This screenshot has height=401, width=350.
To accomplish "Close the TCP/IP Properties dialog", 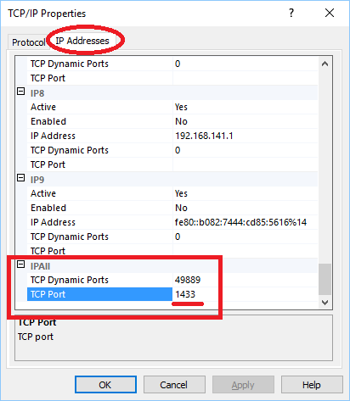I will 330,13.
